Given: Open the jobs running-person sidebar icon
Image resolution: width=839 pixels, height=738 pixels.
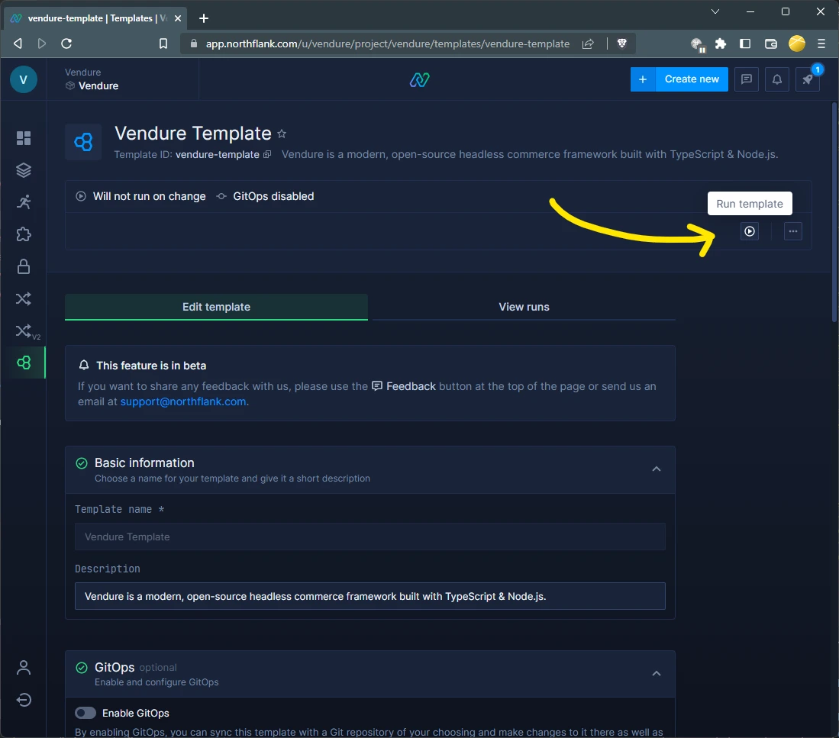Looking at the screenshot, I should (x=24, y=201).
